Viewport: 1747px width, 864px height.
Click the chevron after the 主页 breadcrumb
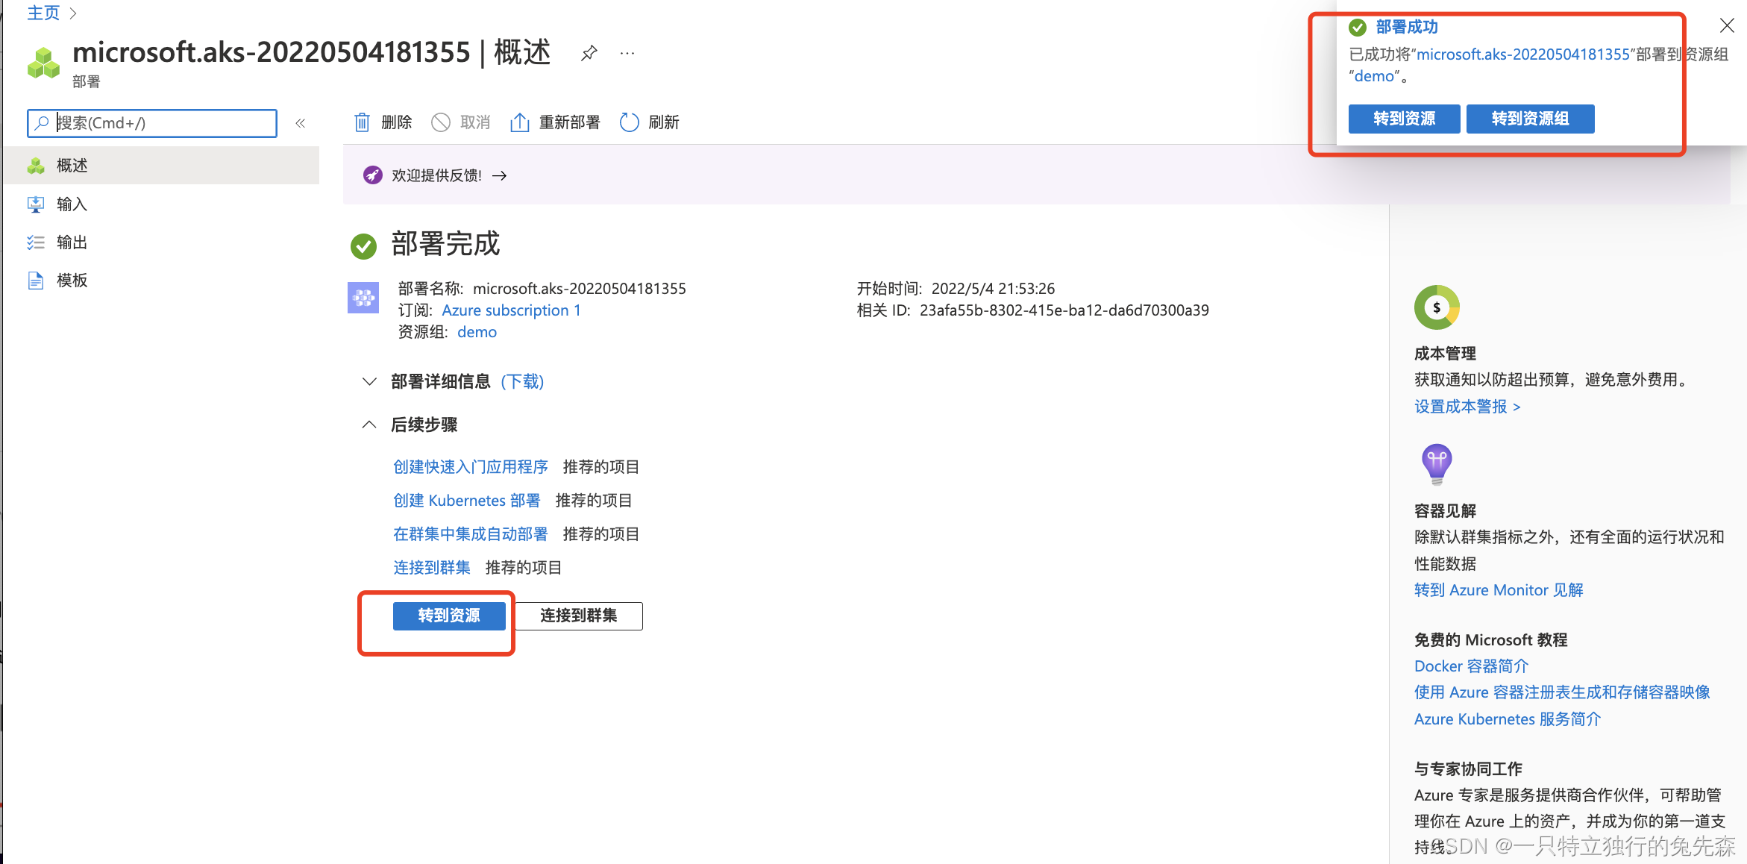click(73, 13)
